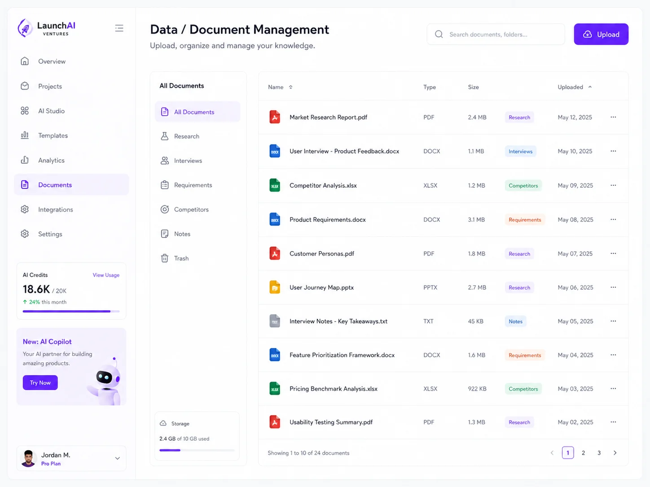This screenshot has height=487, width=650.
Task: Open Feature Prioritization Framework.docx file name
Action: click(342, 355)
